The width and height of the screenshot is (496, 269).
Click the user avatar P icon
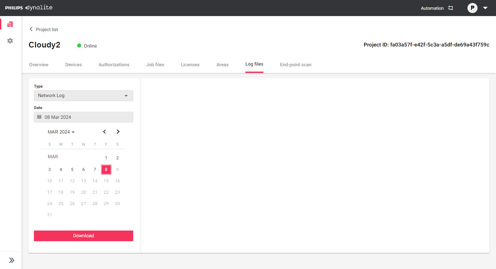click(x=472, y=8)
